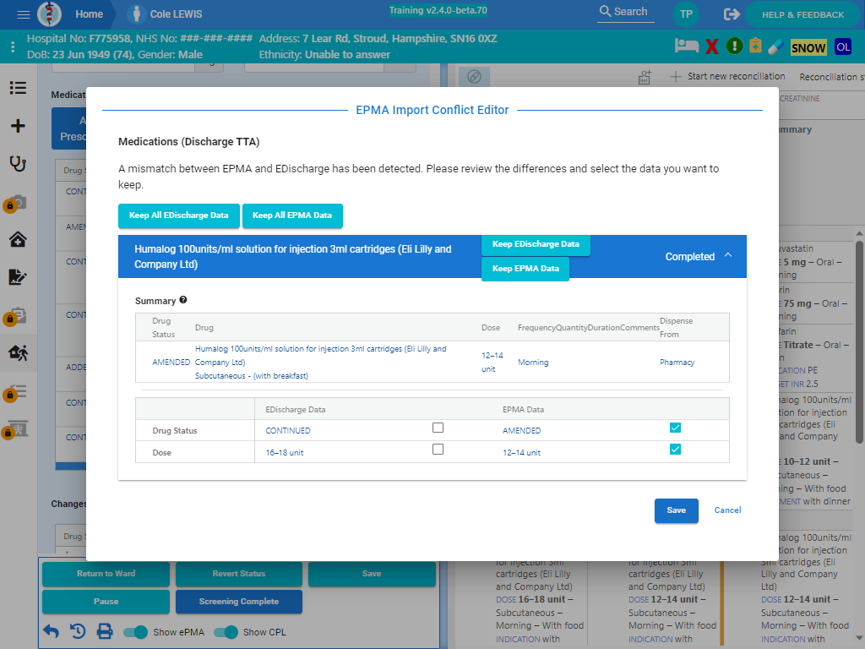Open the TP user avatar menu
865x649 pixels.
[x=686, y=14]
